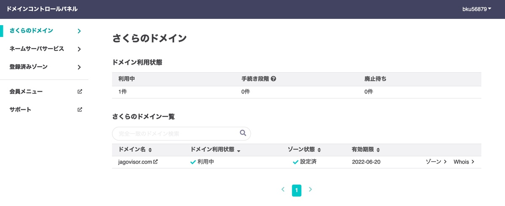
Task: Click the checkmark icon beside 利用中 status
Action: coord(193,162)
